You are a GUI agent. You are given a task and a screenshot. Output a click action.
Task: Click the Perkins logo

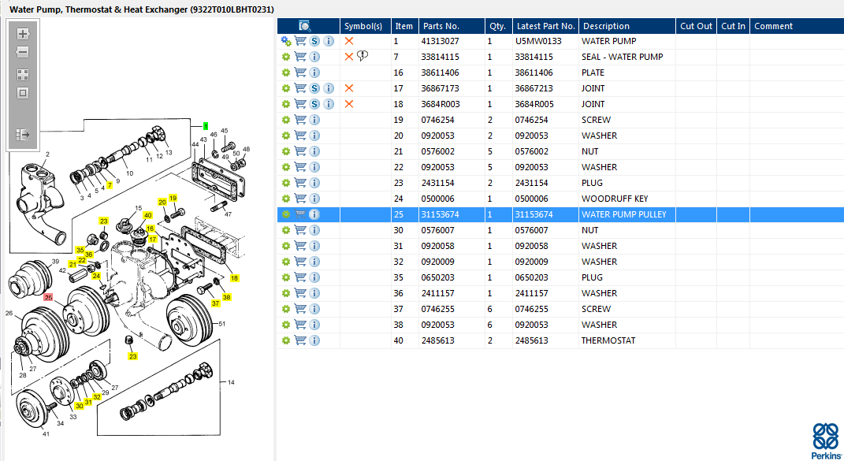pos(825,440)
